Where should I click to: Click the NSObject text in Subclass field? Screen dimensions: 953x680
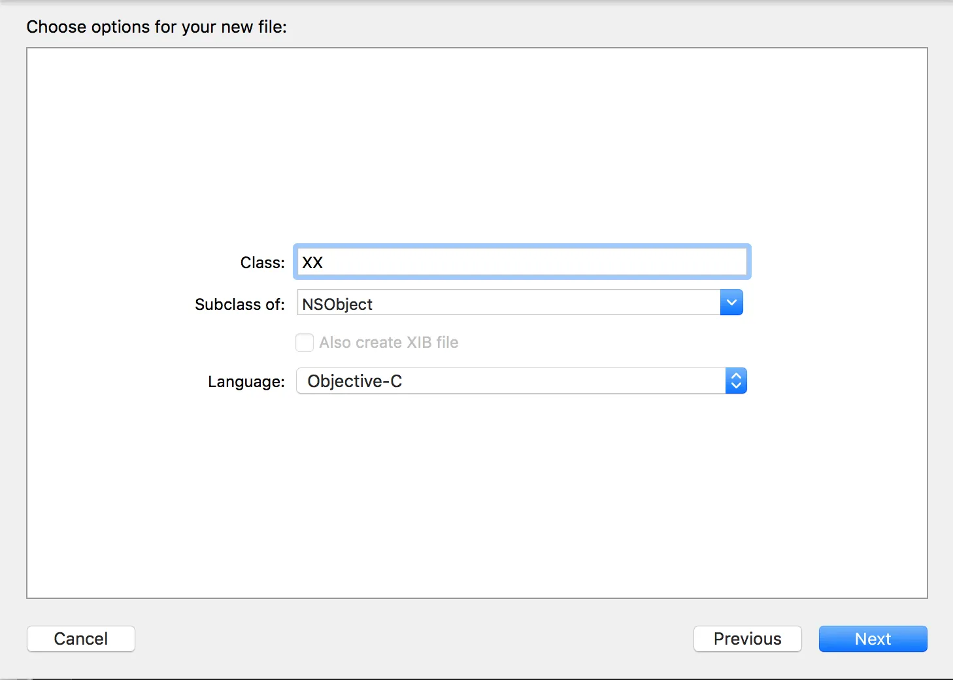click(337, 304)
